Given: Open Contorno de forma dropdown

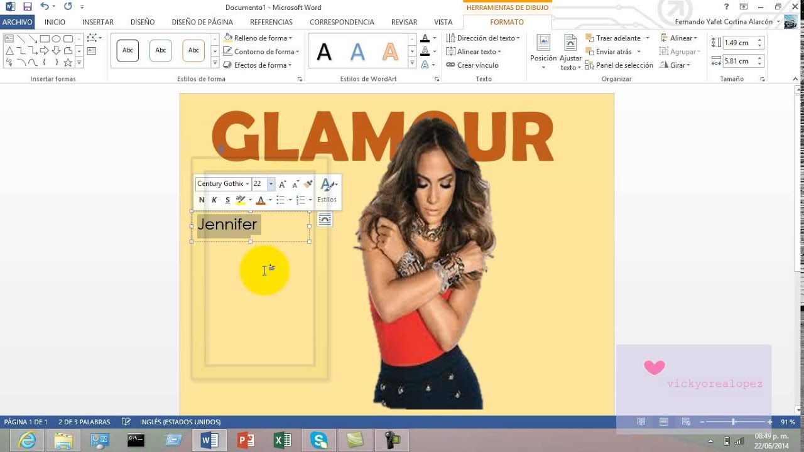Looking at the screenshot, I should pos(261,51).
